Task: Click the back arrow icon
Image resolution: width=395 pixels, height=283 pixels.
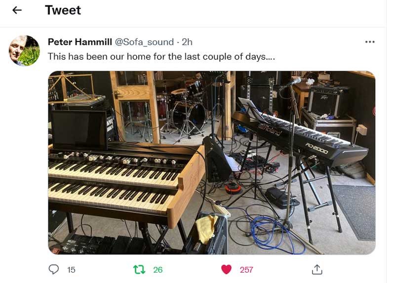Action: (x=17, y=10)
